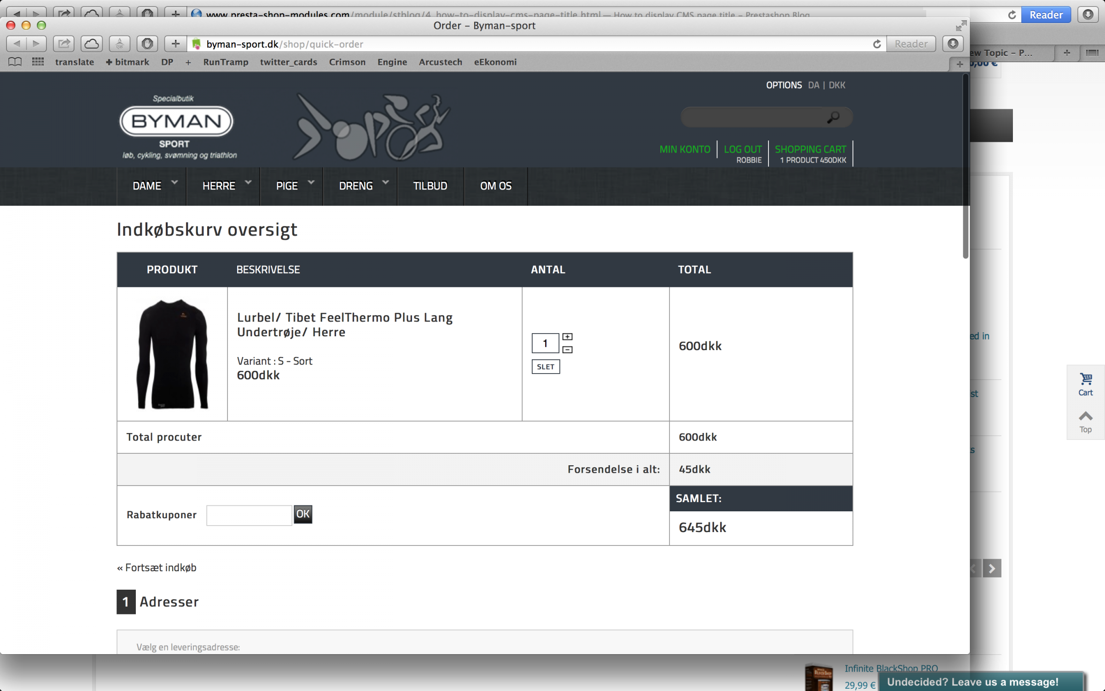Increase quantity with the plus icon

coord(567,337)
